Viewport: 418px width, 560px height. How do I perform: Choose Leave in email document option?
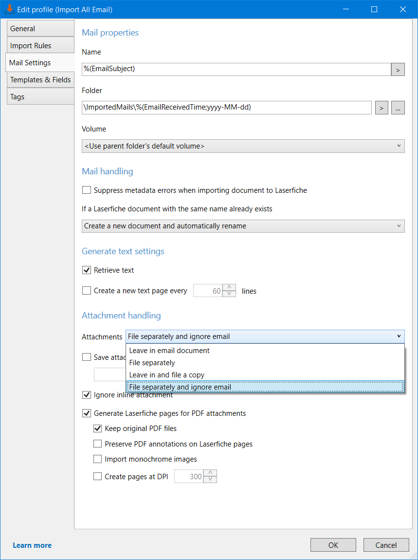tap(265, 350)
